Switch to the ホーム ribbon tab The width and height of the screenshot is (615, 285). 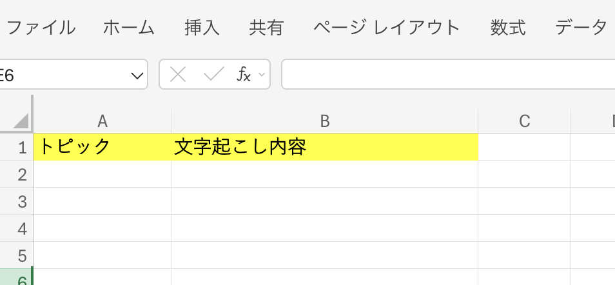(129, 27)
